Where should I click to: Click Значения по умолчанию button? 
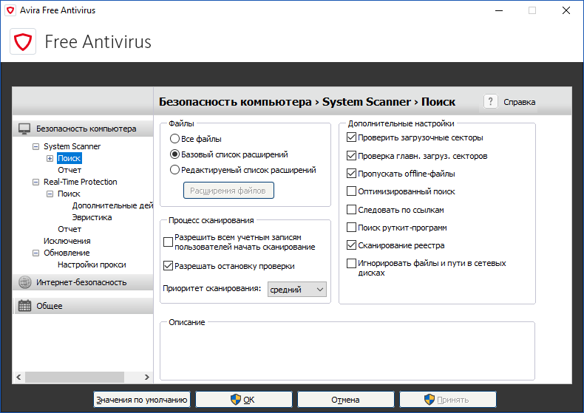(x=141, y=400)
